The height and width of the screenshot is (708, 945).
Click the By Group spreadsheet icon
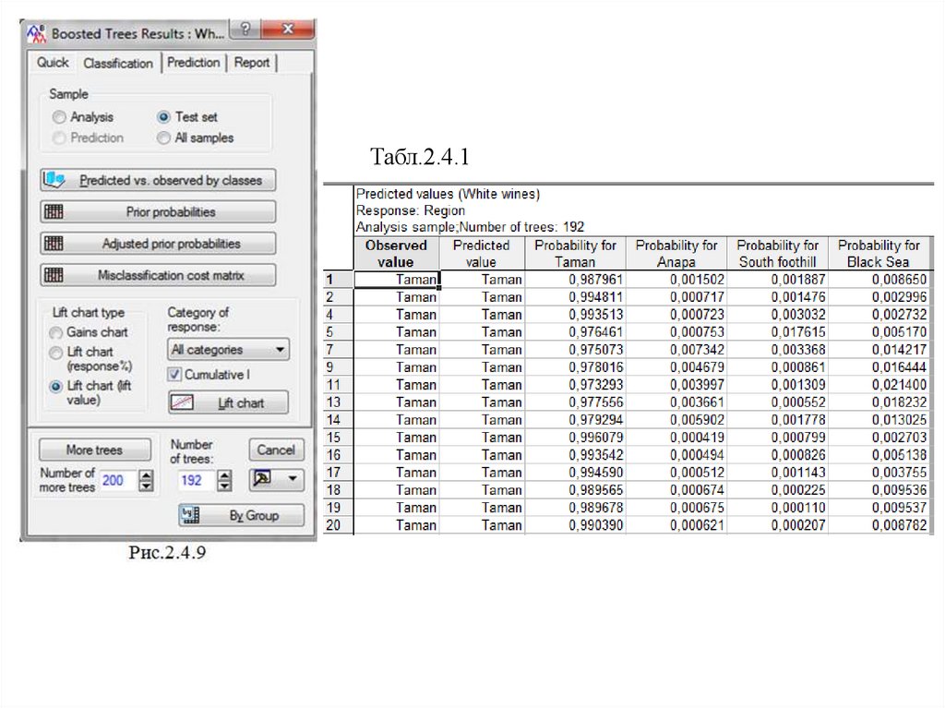[x=190, y=515]
